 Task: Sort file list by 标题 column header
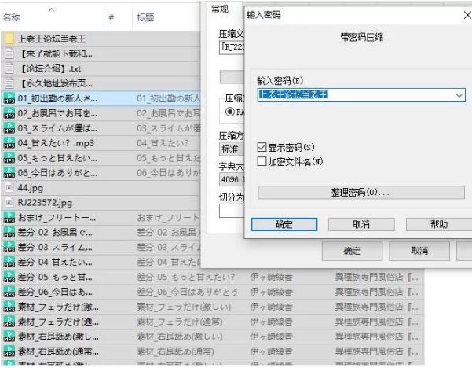click(x=145, y=17)
